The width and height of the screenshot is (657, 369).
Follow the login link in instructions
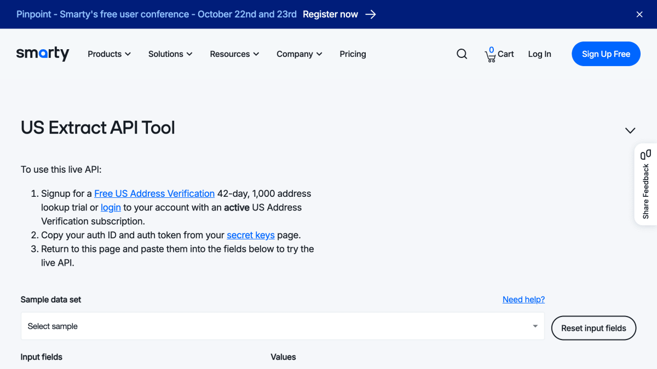[x=111, y=207]
